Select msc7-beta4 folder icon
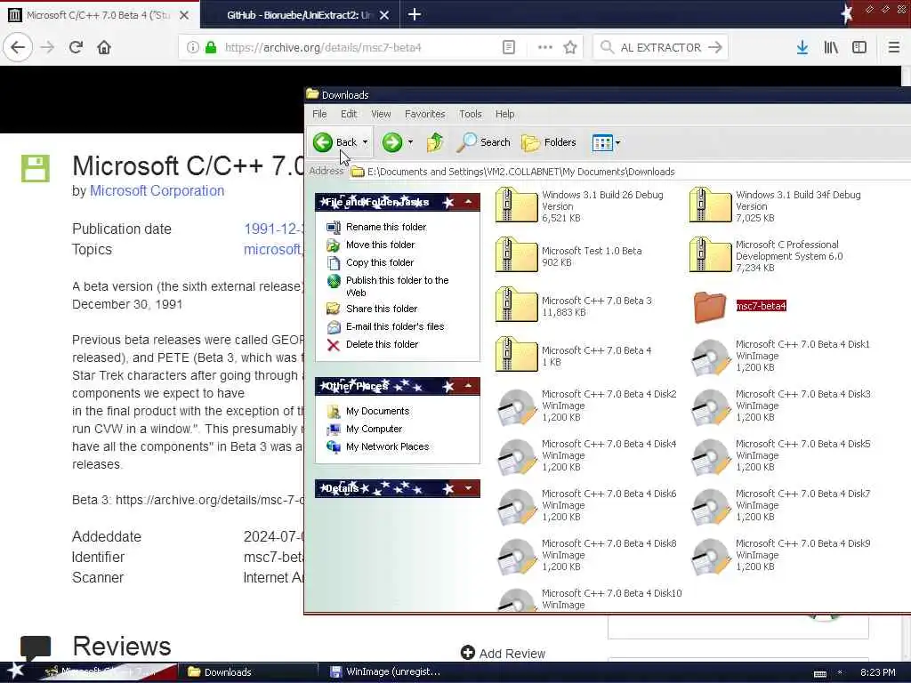This screenshot has height=683, width=911. [x=710, y=307]
